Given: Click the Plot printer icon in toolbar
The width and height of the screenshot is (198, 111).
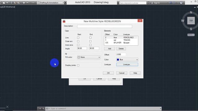Looking at the screenshot, I should click(x=24, y=3).
